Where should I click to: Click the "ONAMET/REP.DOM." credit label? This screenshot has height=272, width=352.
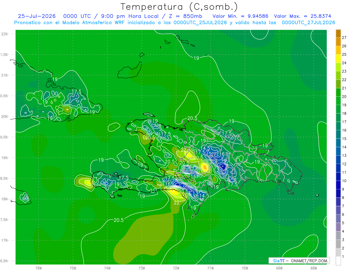309,261
